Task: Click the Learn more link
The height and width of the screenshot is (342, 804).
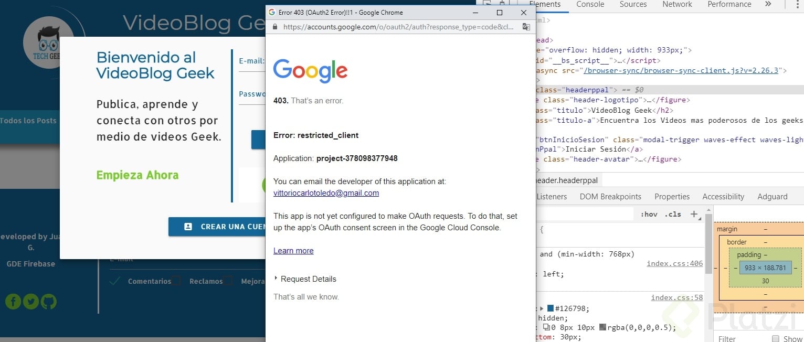Action: click(x=293, y=251)
